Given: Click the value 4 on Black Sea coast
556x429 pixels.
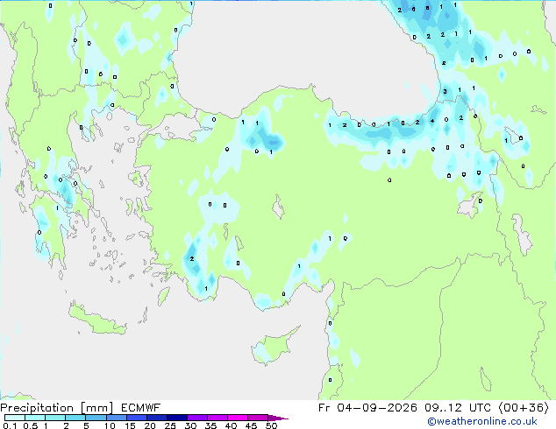Looking at the screenshot, I should coord(432,121).
